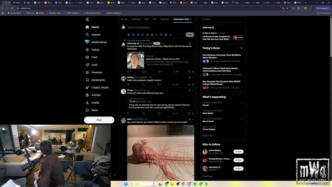332x187 pixels.
Task: Expand the More menu in sidebar
Action: click(x=92, y=110)
